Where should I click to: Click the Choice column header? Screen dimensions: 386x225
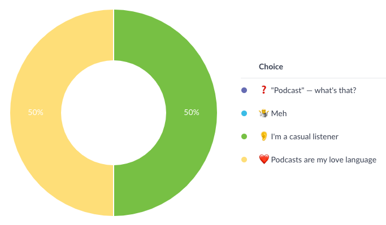271,67
